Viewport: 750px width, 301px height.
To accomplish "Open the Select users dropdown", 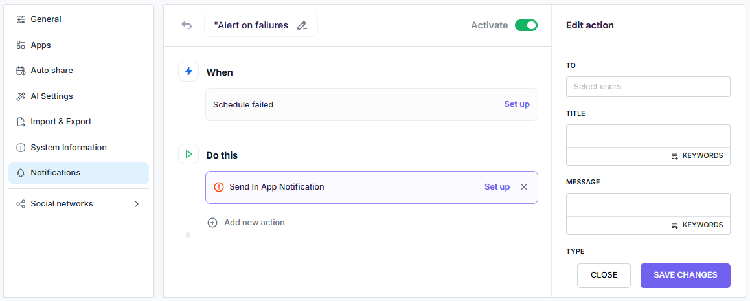I will pos(648,87).
